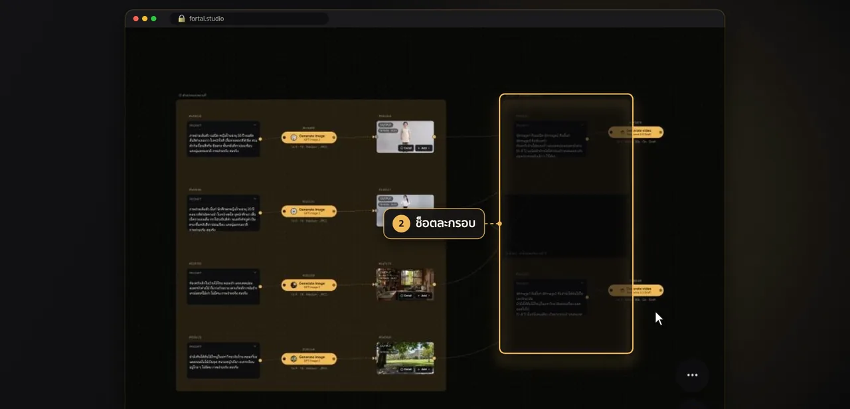The height and width of the screenshot is (409, 850).
Task: Select the café interior output thumbnail
Action: (405, 284)
